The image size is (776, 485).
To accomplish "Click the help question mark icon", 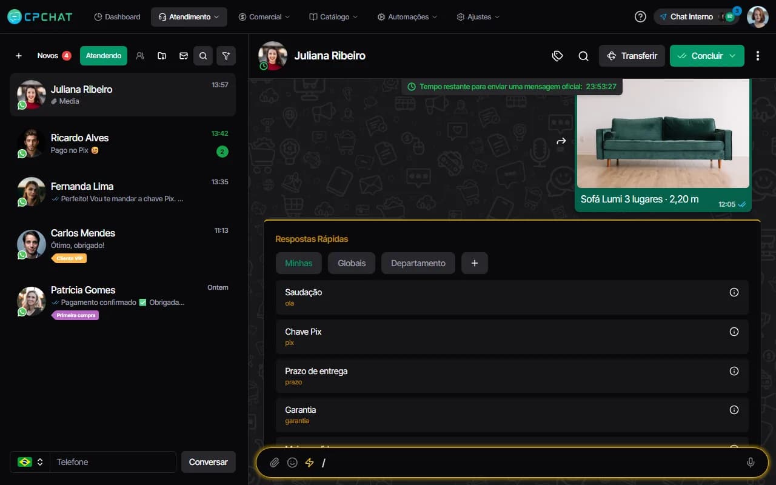I will [x=640, y=17].
